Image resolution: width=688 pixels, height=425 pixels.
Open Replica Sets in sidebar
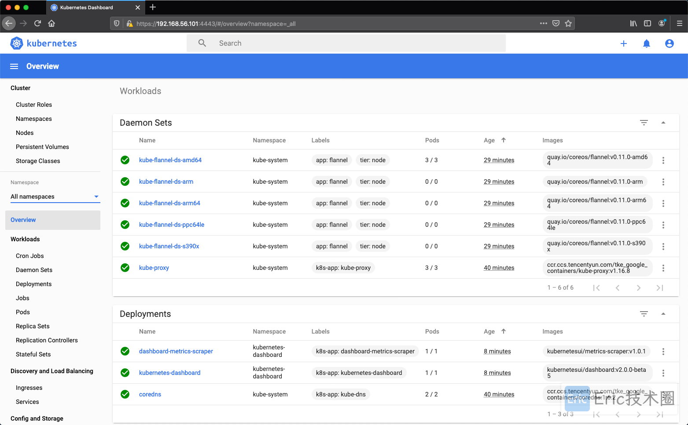tap(33, 326)
